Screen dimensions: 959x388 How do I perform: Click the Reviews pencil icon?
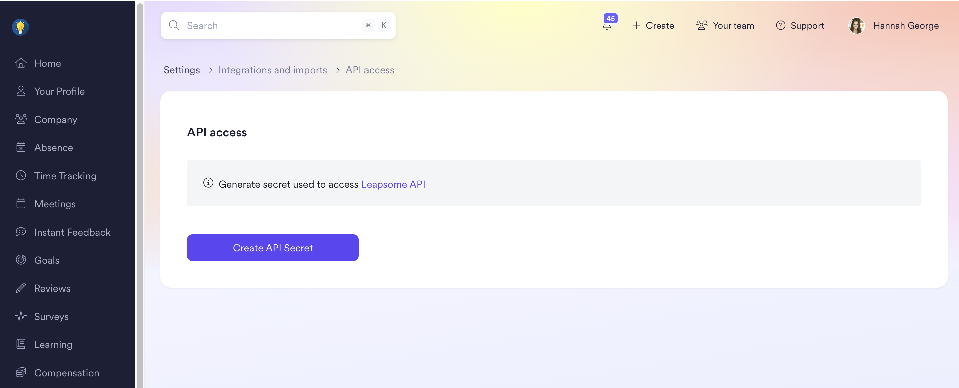(21, 288)
